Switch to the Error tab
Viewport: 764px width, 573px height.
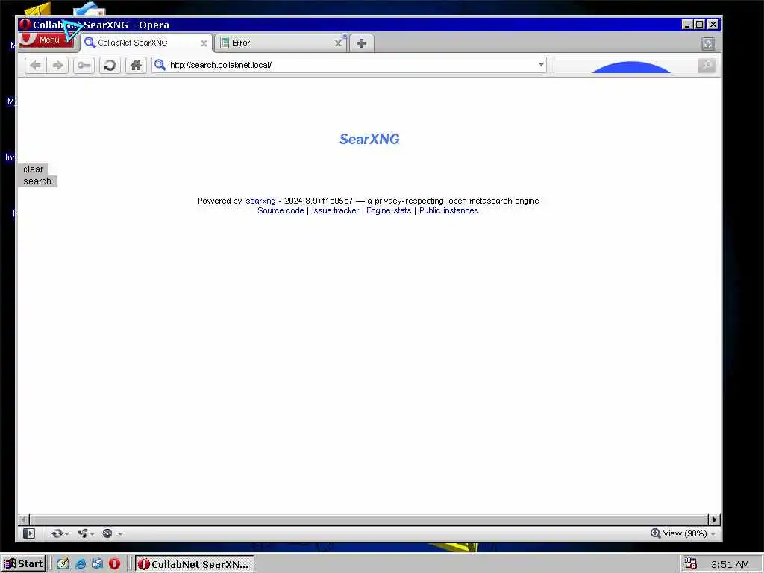click(x=281, y=43)
